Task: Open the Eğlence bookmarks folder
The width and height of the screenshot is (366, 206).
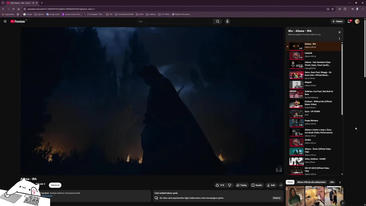Action: click(39, 14)
